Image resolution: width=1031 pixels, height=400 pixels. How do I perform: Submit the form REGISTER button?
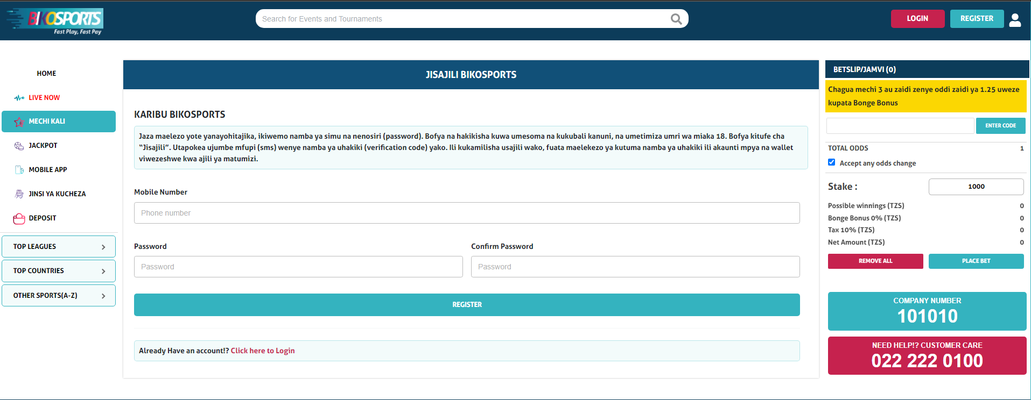tap(467, 305)
